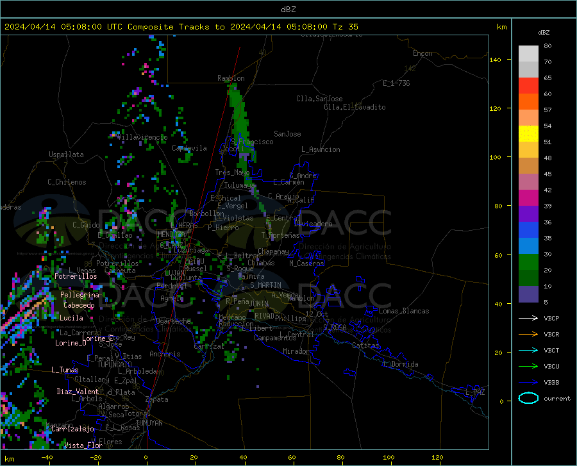
Task: Click the blue VBBB arrow icon
Action: pos(528,383)
